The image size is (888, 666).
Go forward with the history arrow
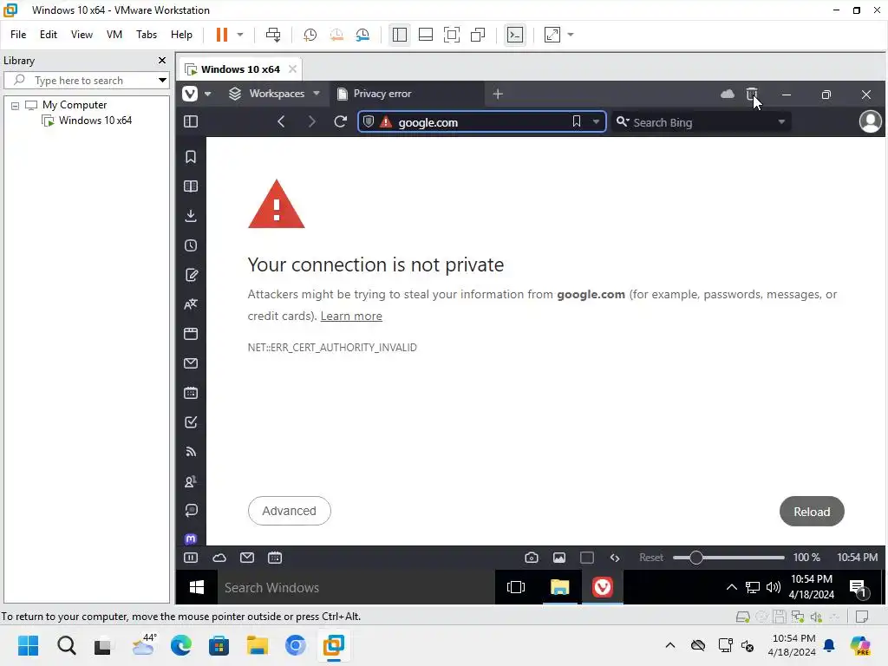(311, 121)
